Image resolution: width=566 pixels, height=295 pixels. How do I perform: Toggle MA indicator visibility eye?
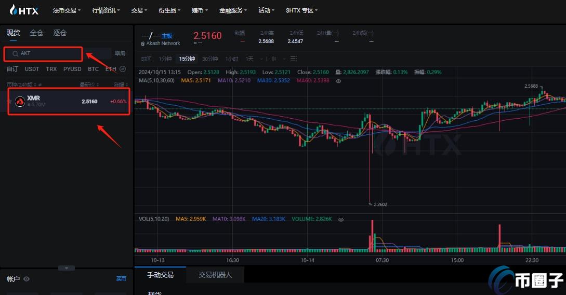point(338,81)
